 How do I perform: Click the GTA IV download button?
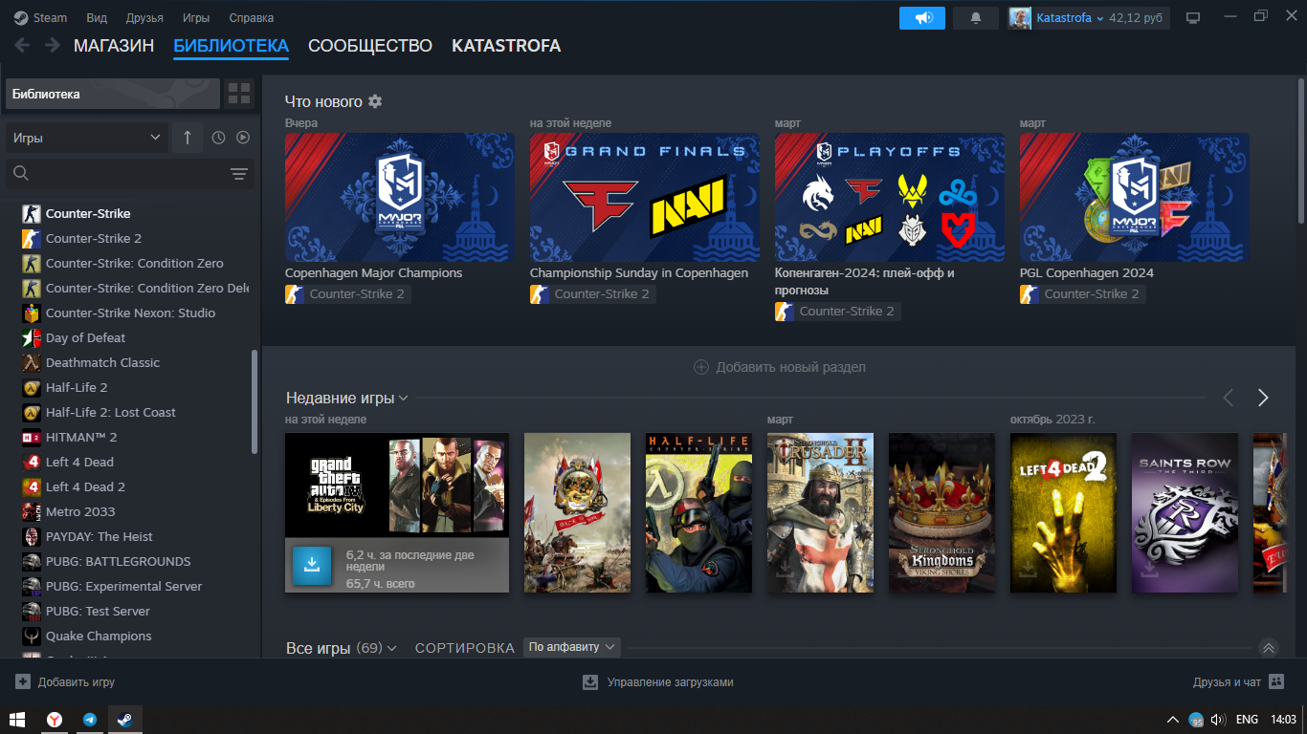click(311, 566)
